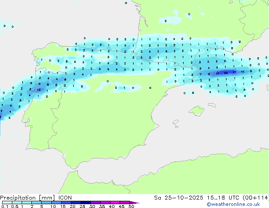Pick the 10–15 mm blue legend swatch
The height and width of the screenshot is (208, 269).
56,202
